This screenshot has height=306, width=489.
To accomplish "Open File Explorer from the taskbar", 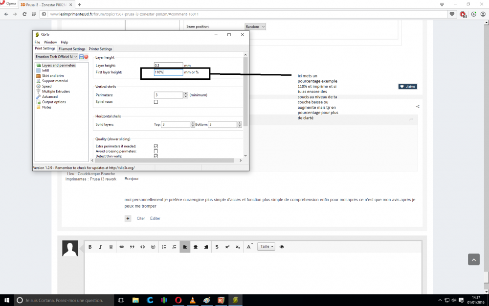I will (x=135, y=300).
